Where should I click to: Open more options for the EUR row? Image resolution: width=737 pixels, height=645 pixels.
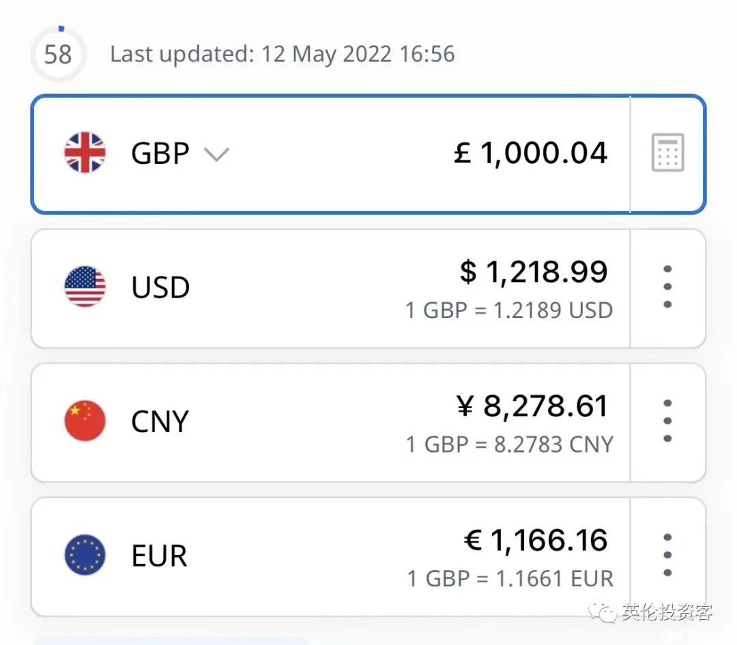click(667, 555)
